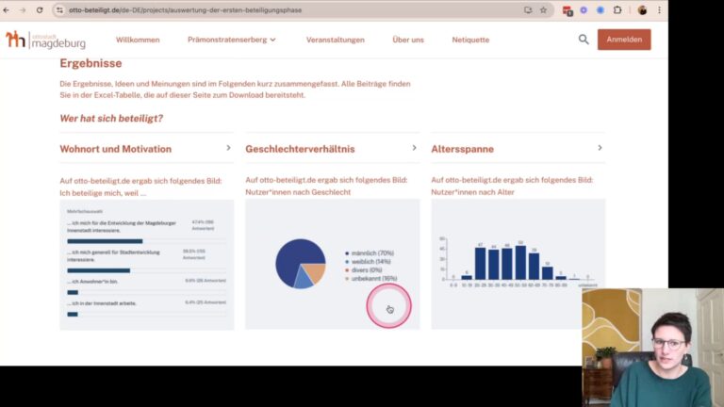Image resolution: width=724 pixels, height=407 pixels.
Task: Click the weiblich (14%) legend entry
Action: (x=368, y=262)
